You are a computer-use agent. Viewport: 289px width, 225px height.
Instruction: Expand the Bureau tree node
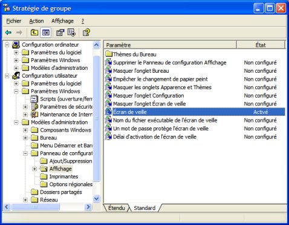25,138
